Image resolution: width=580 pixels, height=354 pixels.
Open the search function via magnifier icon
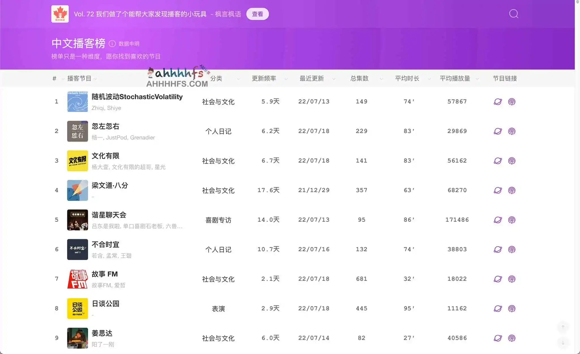[x=514, y=14]
